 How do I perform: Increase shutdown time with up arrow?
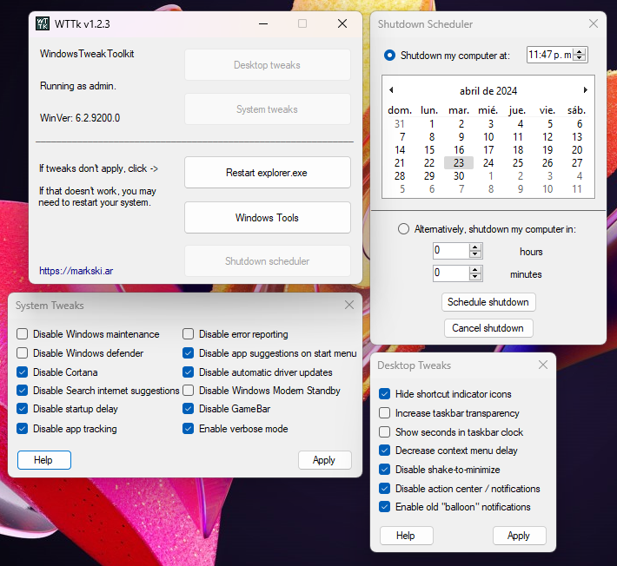coord(580,51)
